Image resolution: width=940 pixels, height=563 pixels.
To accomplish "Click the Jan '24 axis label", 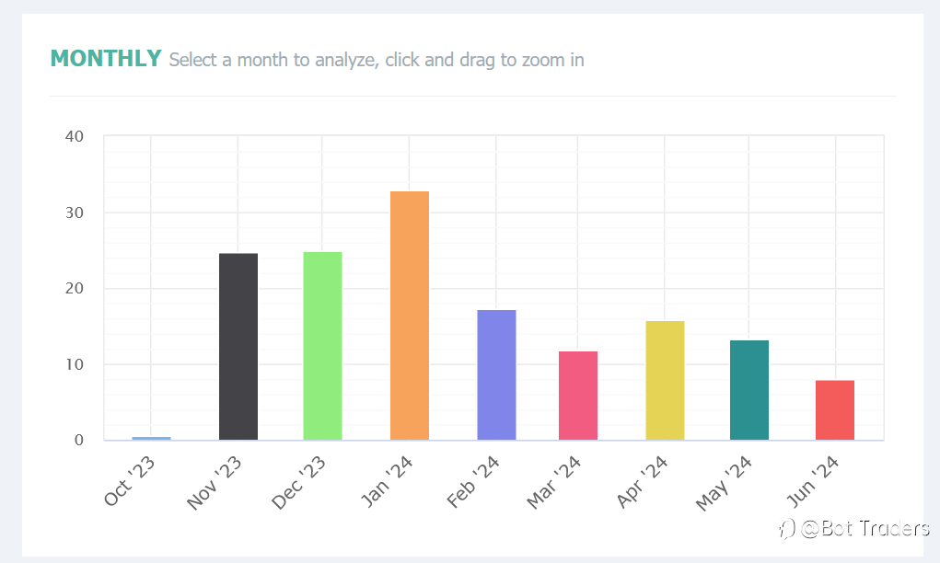I will click(387, 481).
